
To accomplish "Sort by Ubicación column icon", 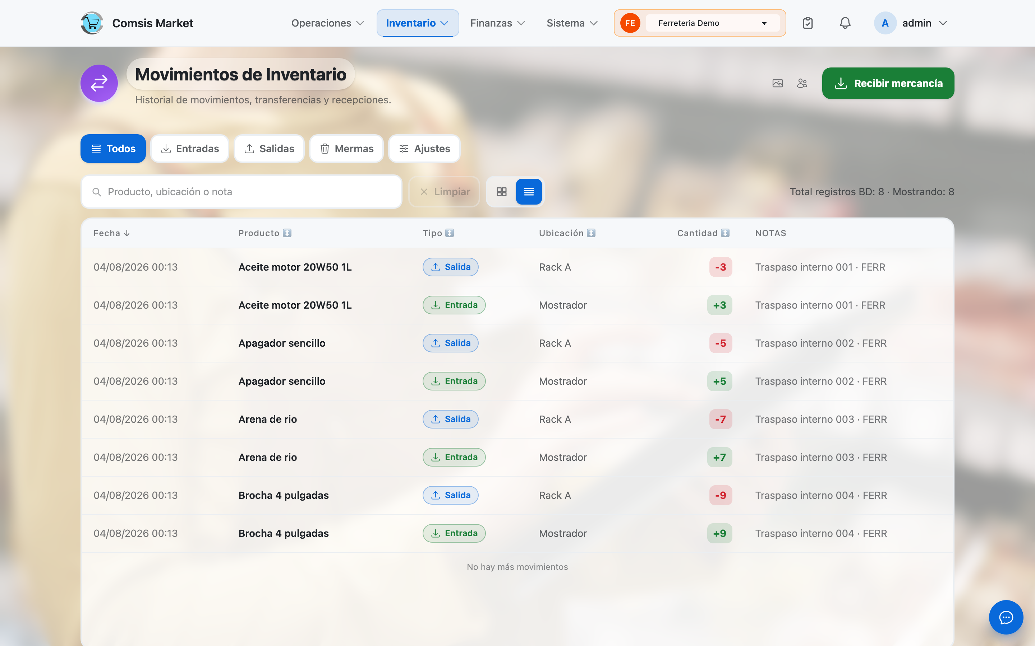I will [591, 233].
